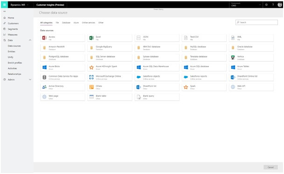Choose the XML file source icon
Screen dimensions: 284x174
(x=233, y=38)
